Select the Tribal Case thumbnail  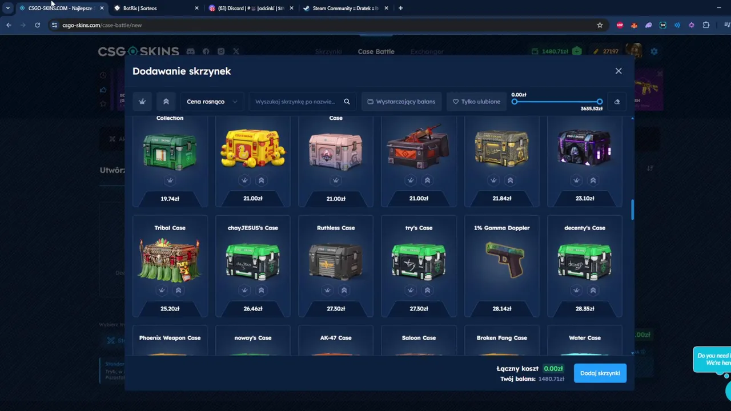coord(170,260)
